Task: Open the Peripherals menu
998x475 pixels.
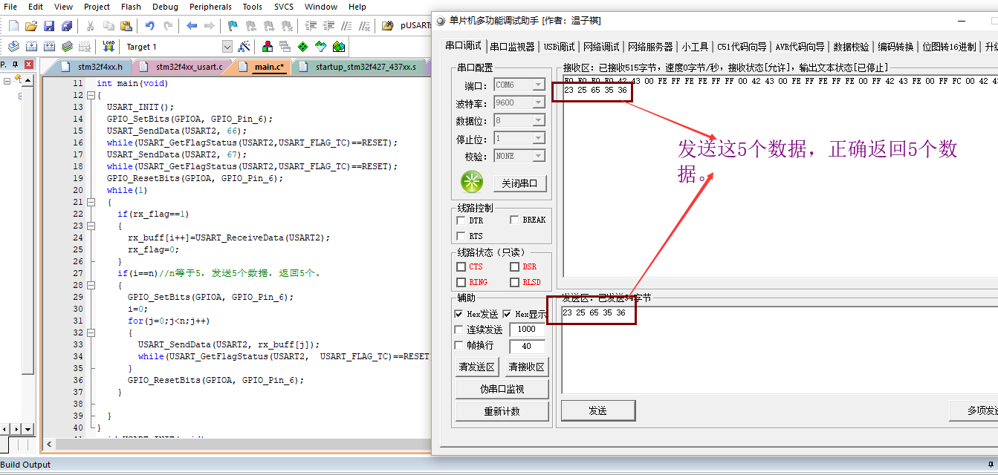Action: pos(210,7)
